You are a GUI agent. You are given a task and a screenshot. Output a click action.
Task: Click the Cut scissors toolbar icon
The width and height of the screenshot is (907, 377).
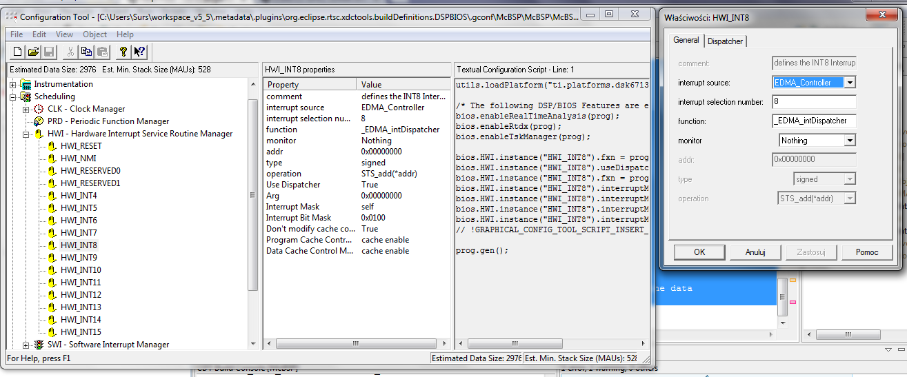[x=70, y=52]
